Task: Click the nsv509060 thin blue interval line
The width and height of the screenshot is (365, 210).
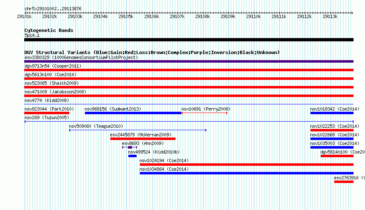Action: coord(138,130)
